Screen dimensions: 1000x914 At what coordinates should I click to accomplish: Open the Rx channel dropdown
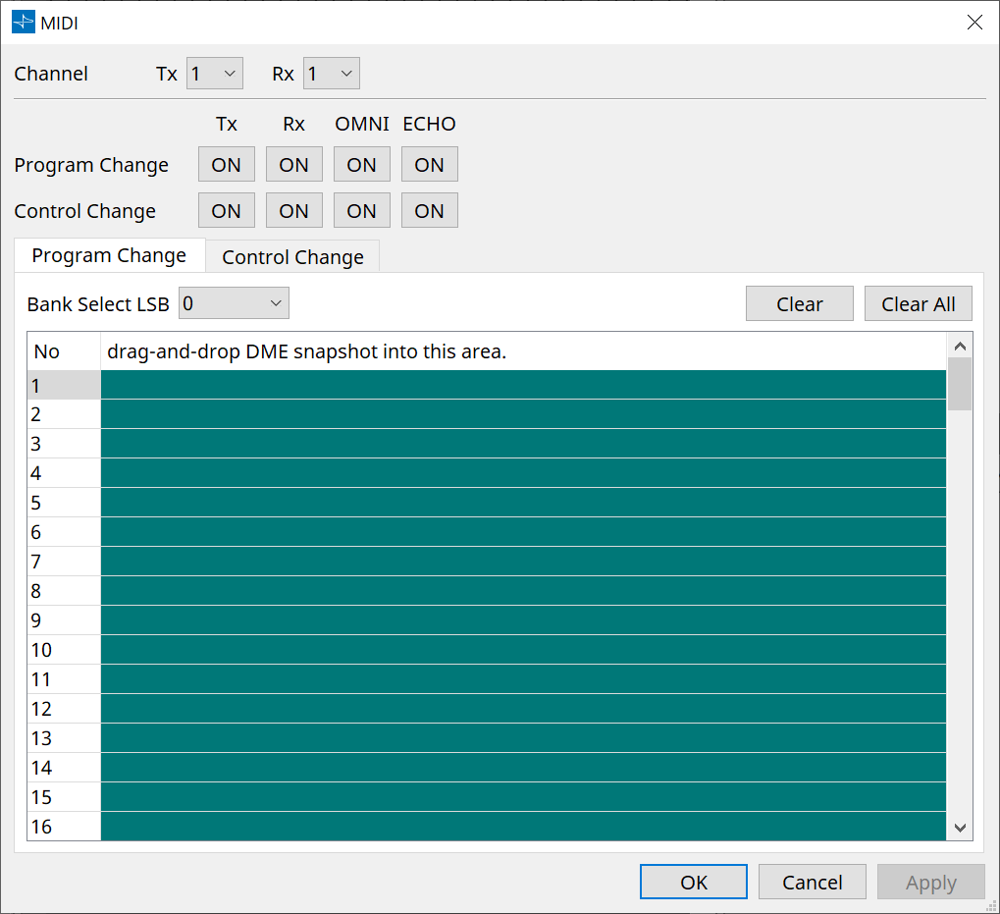[331, 73]
